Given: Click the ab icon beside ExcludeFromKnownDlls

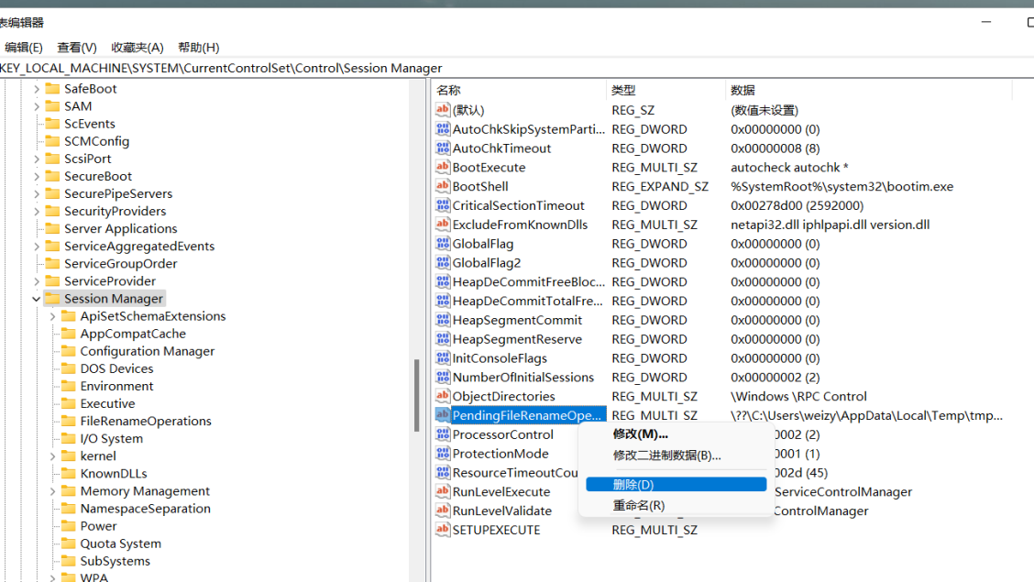Looking at the screenshot, I should pos(444,224).
